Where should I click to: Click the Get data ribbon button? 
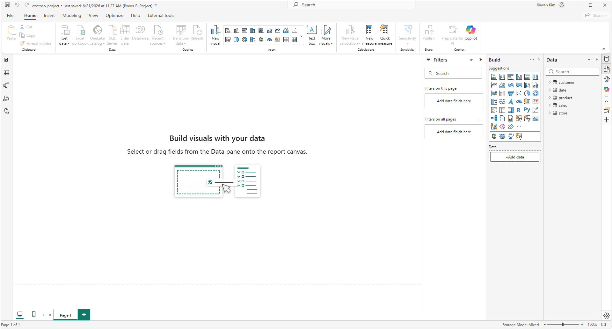tap(64, 35)
